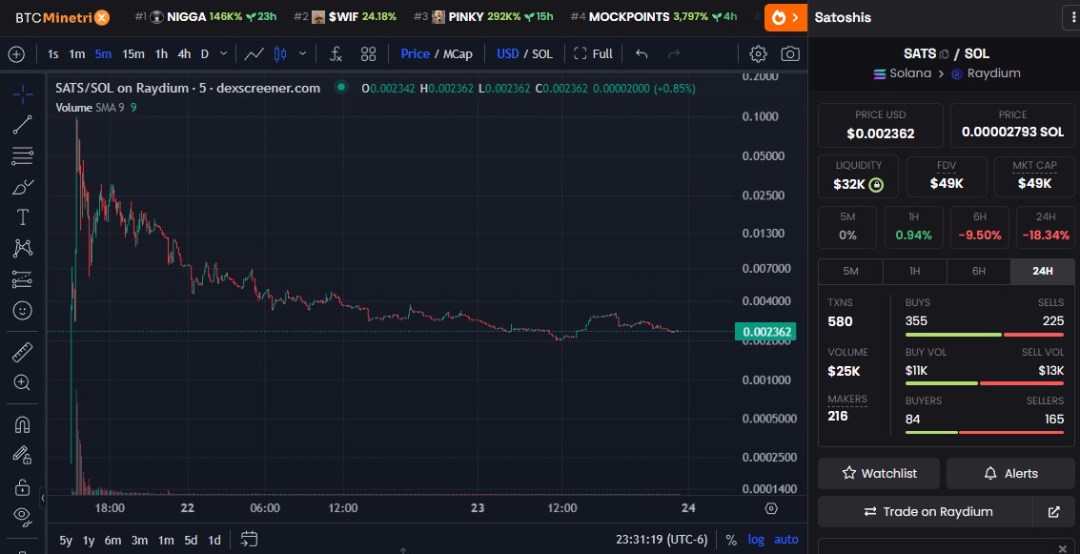The height and width of the screenshot is (554, 1080).
Task: Select the D daily timeframe
Action: [x=205, y=53]
